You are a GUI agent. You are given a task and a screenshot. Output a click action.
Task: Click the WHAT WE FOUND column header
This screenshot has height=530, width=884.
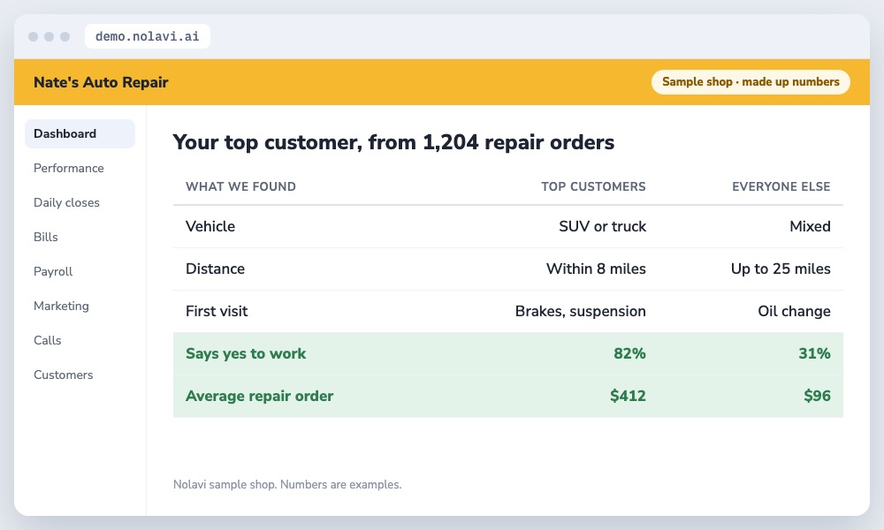[240, 186]
